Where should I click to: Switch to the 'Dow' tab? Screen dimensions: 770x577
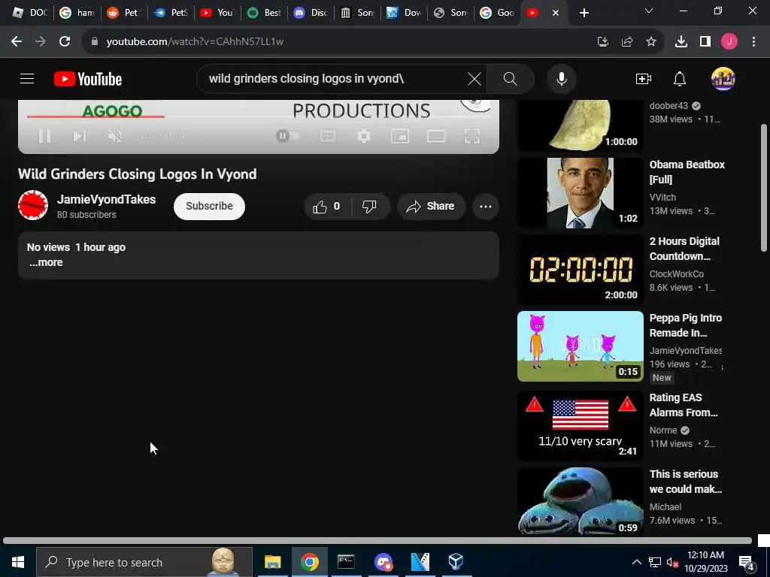coord(405,13)
